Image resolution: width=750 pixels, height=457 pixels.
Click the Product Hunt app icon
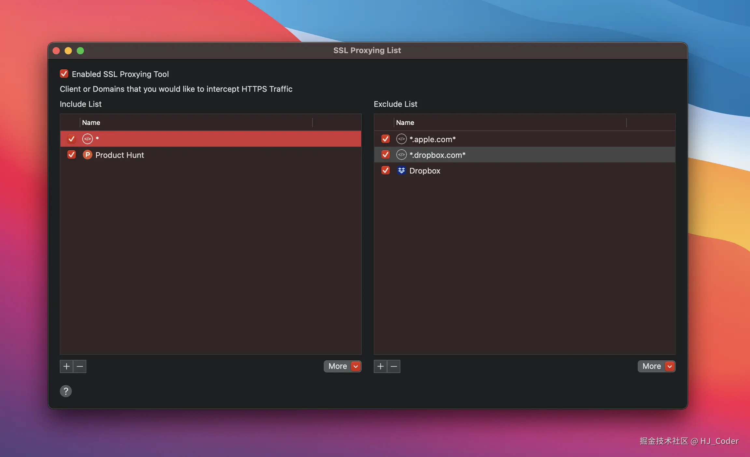[x=87, y=155]
